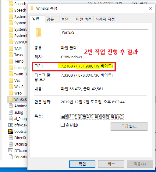
Task: Select the twain_32 folder icon
Action: click(x=11, y=74)
